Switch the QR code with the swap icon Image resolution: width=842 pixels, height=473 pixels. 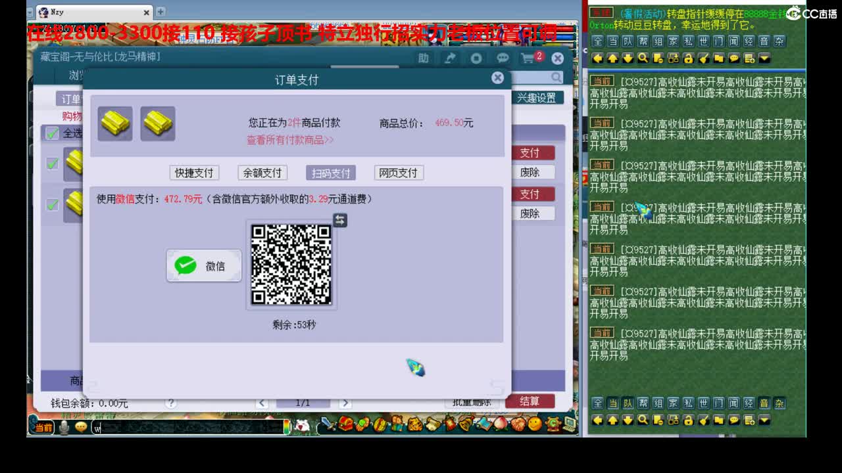(339, 220)
